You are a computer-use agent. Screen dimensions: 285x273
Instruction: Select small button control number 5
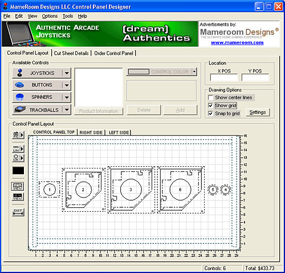213,190
